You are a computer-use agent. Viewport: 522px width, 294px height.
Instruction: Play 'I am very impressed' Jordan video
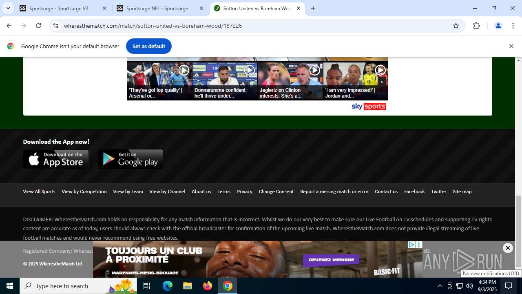(x=355, y=80)
